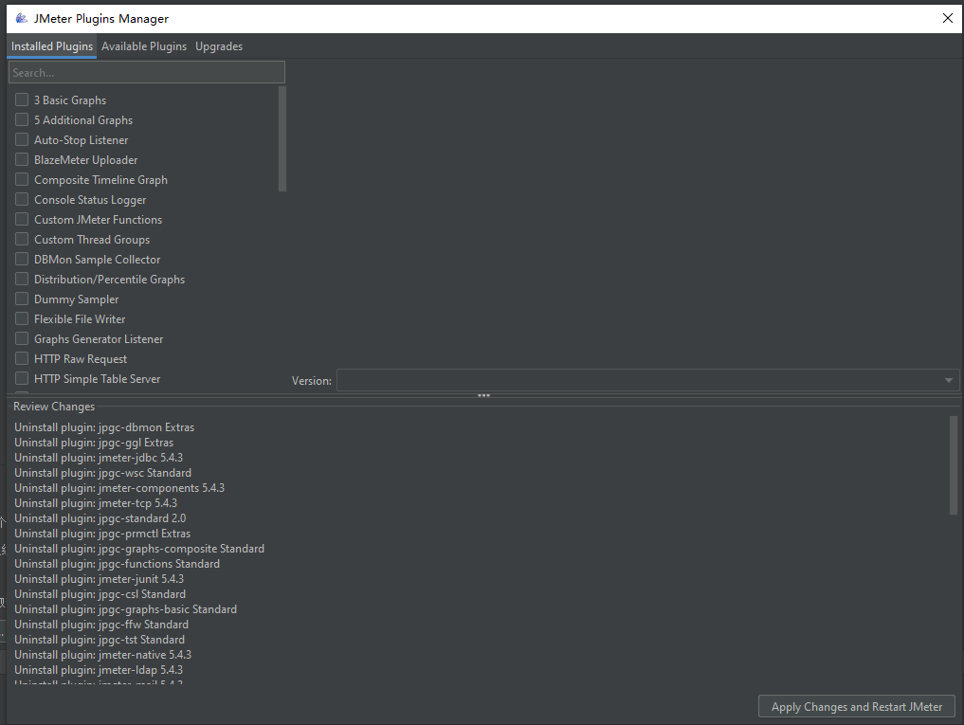Close the JMeter Plugins Manager window

click(947, 18)
